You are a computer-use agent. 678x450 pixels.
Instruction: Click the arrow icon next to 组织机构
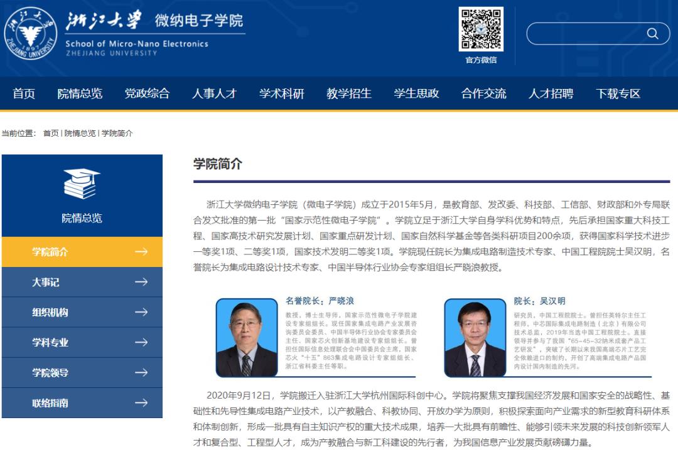[141, 311]
